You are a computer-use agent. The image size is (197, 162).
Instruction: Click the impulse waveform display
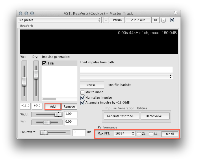click(x=99, y=42)
